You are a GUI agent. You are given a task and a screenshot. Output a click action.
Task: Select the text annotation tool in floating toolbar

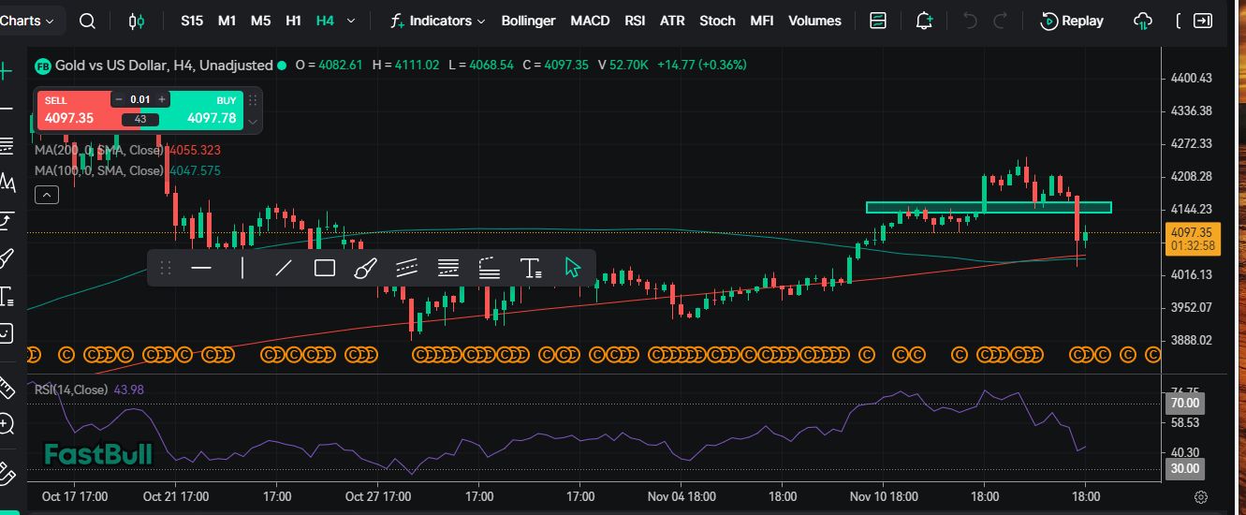point(531,269)
